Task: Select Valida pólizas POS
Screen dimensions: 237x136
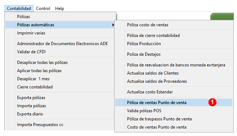Action: 174,111
